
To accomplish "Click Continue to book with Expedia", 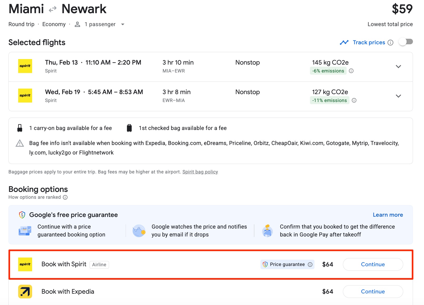I will (x=373, y=292).
